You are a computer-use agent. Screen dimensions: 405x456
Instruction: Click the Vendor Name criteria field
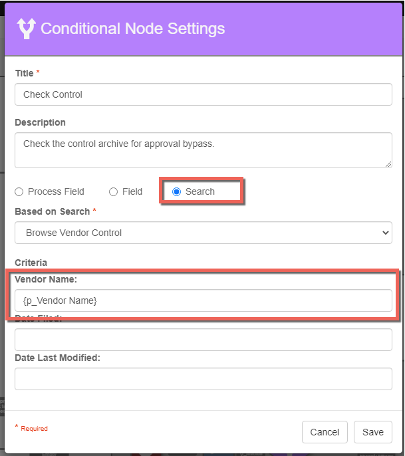203,300
